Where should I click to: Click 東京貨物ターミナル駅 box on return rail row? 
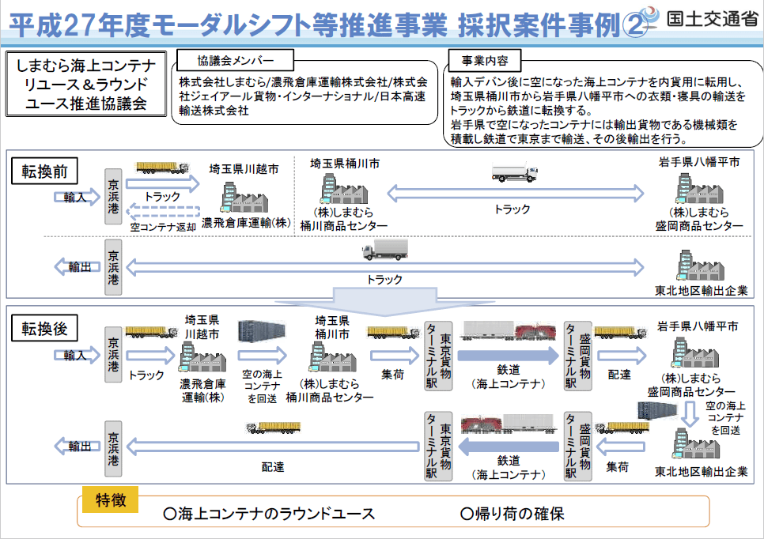click(438, 447)
